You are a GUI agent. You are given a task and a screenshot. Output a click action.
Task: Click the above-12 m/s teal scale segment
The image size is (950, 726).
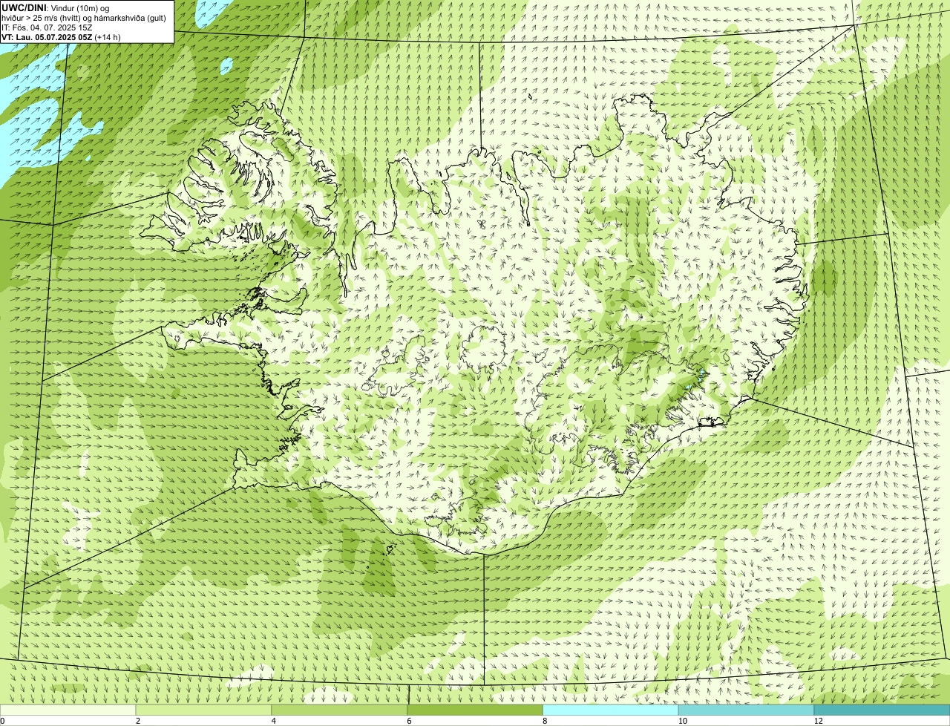pos(882,710)
